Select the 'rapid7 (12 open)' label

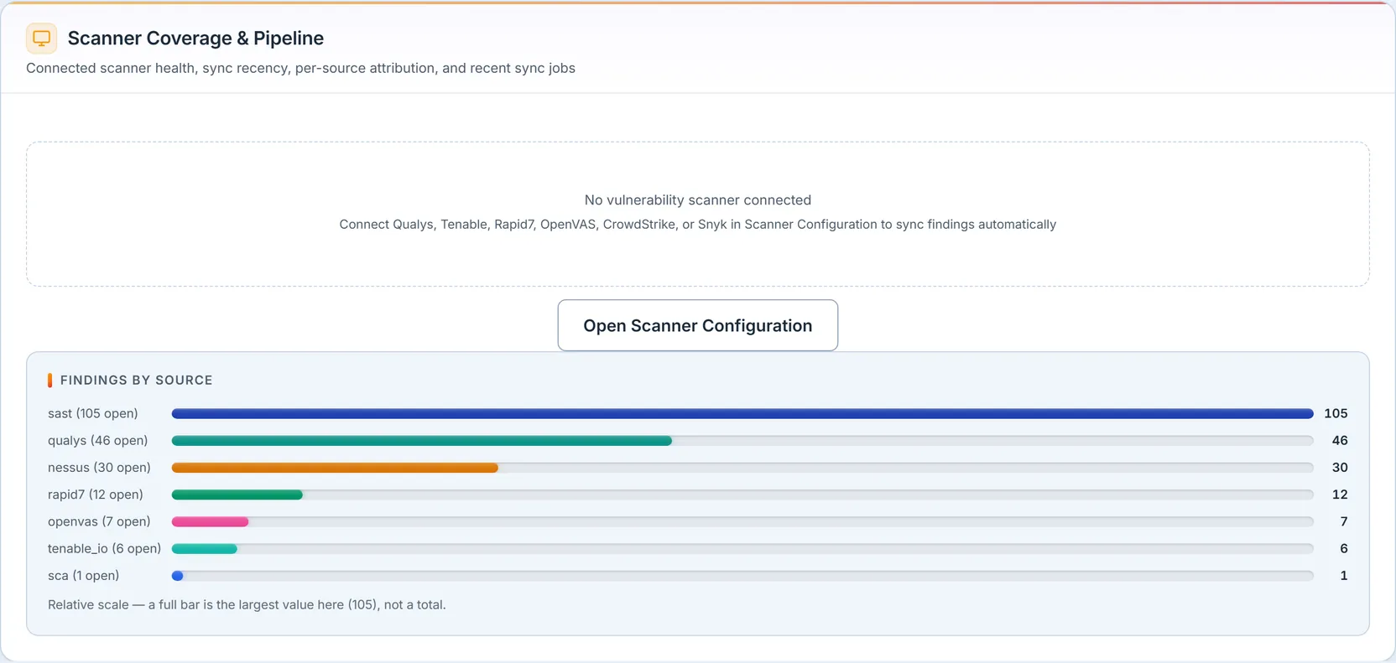(x=96, y=495)
